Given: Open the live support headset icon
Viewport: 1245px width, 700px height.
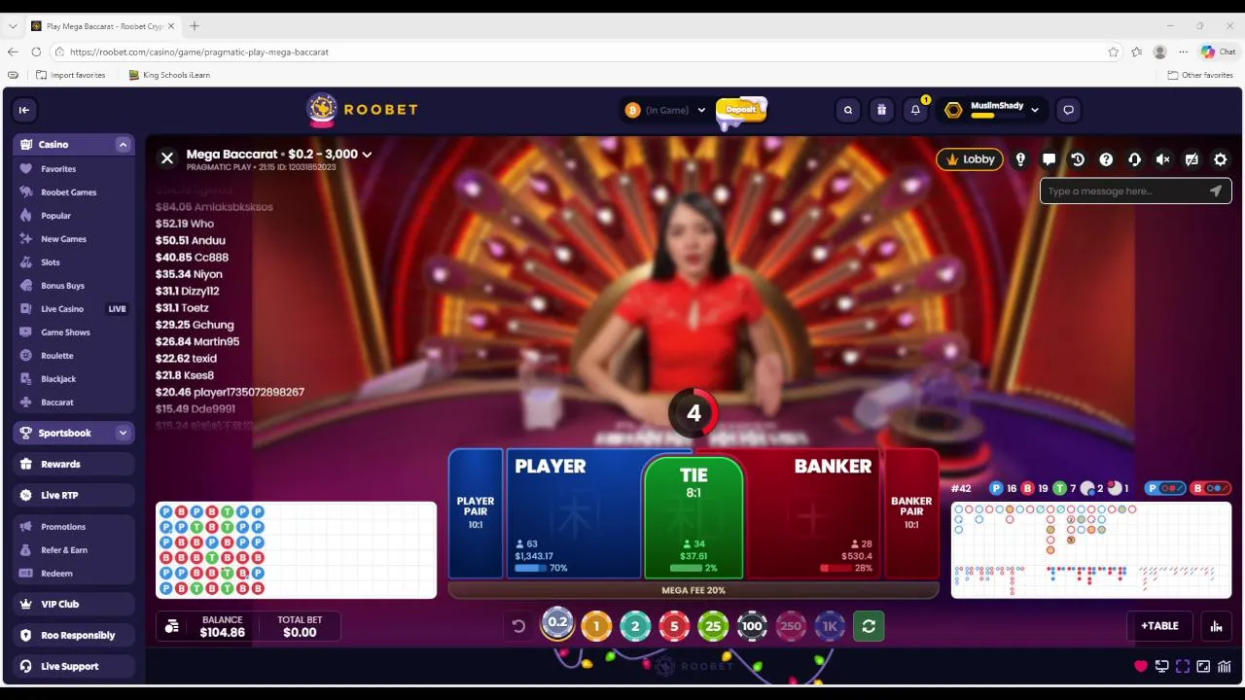Looking at the screenshot, I should pyautogui.click(x=1134, y=159).
